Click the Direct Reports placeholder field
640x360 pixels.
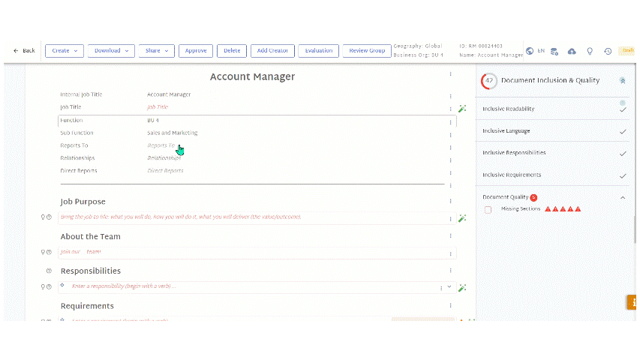[x=165, y=171]
